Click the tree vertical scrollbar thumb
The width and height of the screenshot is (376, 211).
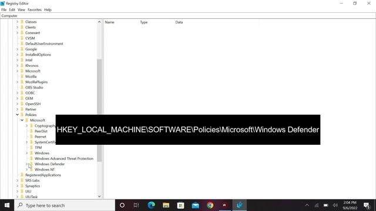pos(99,110)
